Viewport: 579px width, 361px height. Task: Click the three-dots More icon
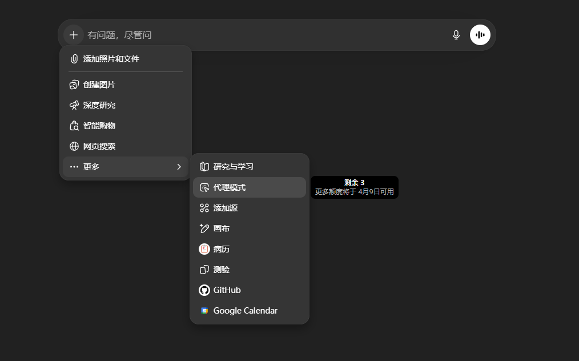pos(74,167)
